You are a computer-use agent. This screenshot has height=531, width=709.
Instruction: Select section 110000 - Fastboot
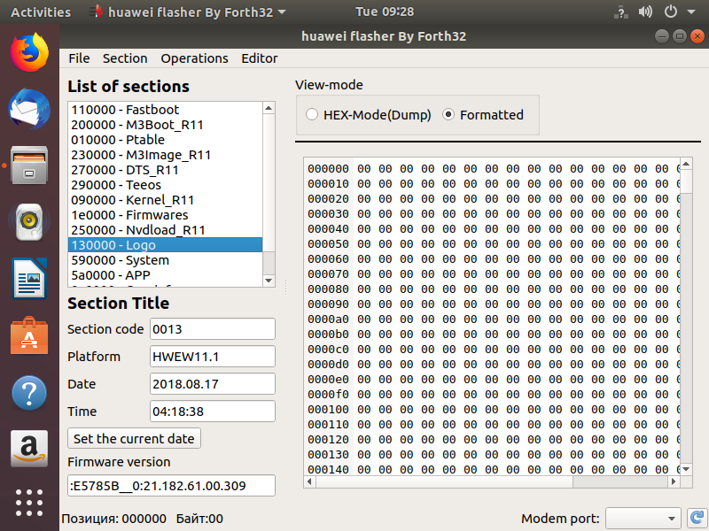[165, 110]
